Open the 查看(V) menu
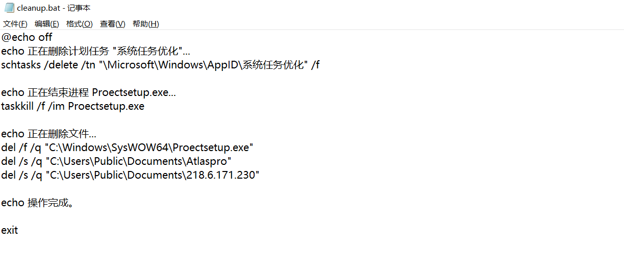This screenshot has height=270, width=624. [x=113, y=24]
